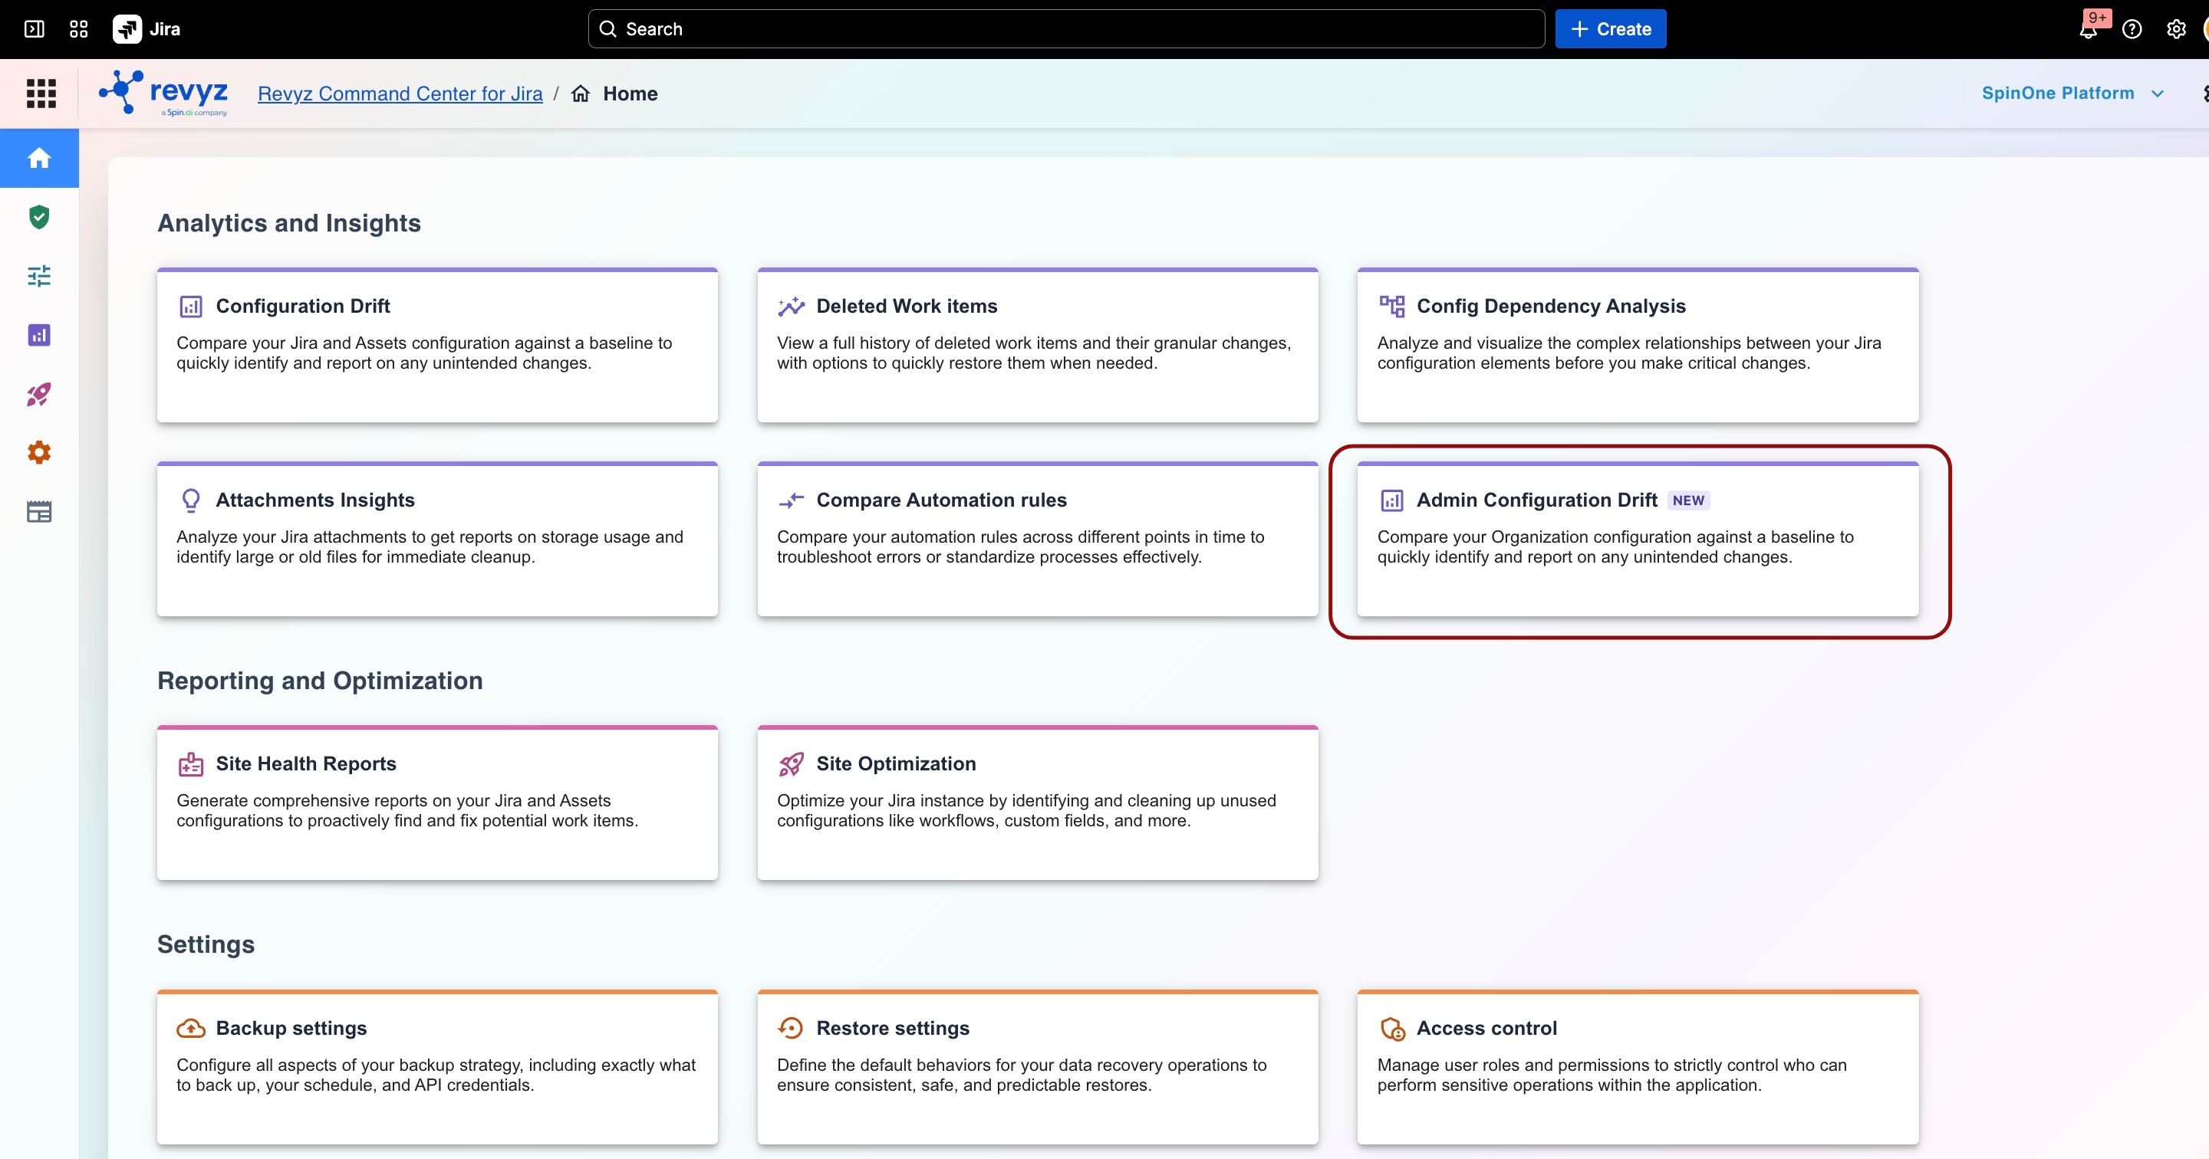The image size is (2209, 1159).
Task: Select the rocket optimization icon in sidebar
Action: [38, 394]
